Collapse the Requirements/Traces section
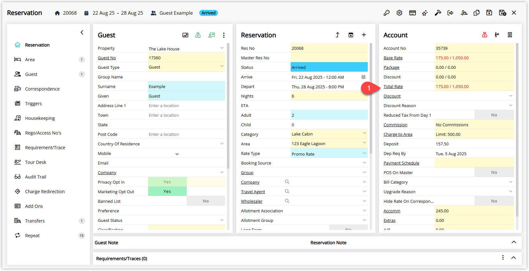The image size is (529, 271). pos(513,258)
